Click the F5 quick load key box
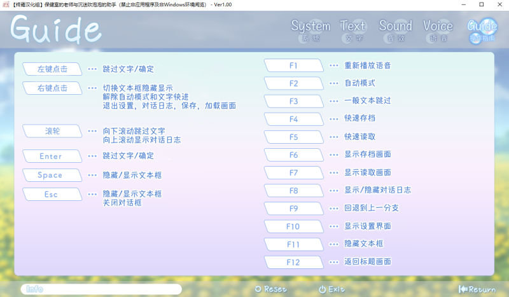Screen dimensions: 509x297 tap(293, 137)
